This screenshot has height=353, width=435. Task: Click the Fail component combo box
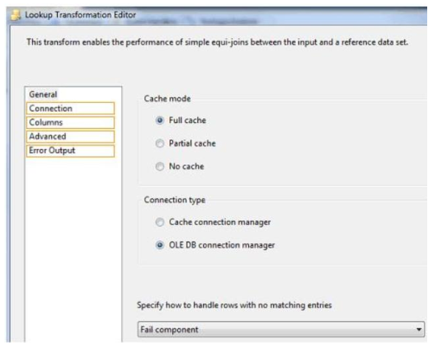(281, 330)
